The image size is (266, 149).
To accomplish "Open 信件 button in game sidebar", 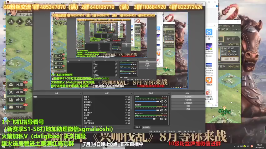I will click(x=16, y=107).
